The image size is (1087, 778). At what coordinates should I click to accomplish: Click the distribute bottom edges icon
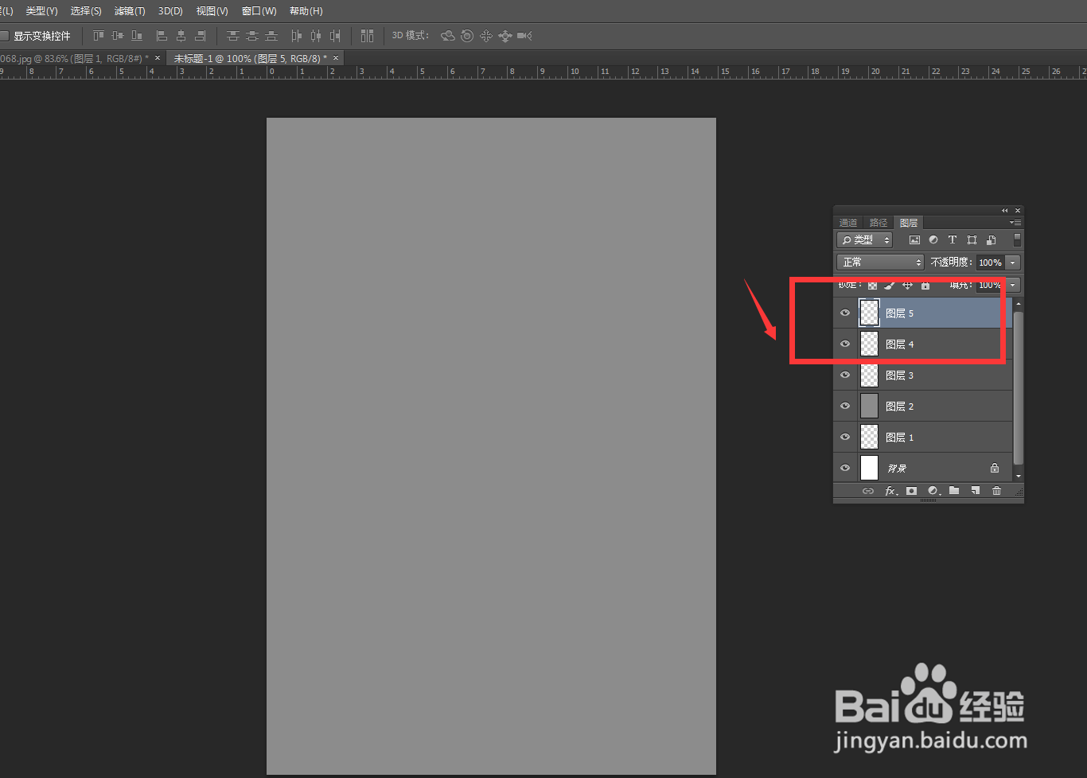(271, 36)
